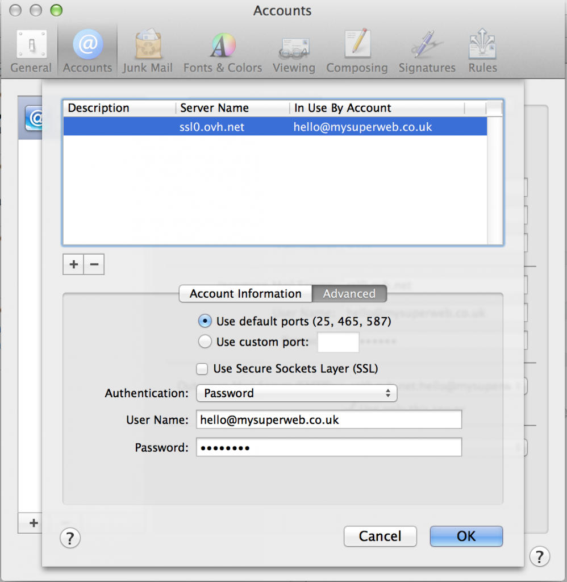Viewport: 567px width, 582px height.
Task: Add account via plus in background sidebar
Action: tap(34, 523)
